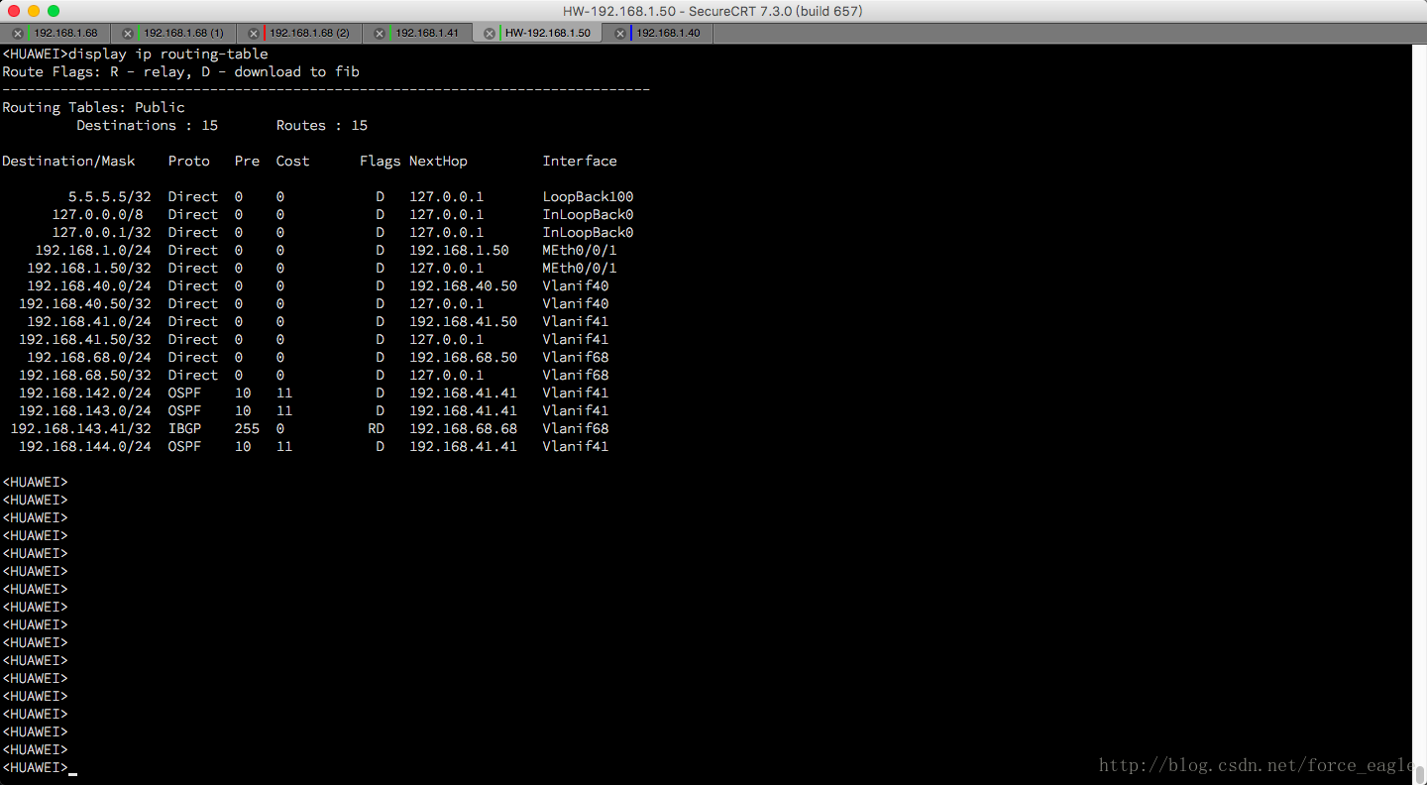Close the first 192.168.1.68 tab
This screenshot has width=1427, height=785.
click(18, 33)
